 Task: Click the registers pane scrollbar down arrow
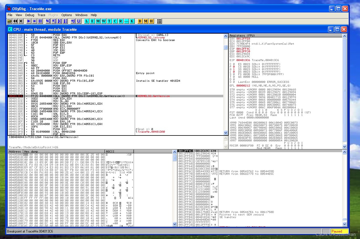[x=345, y=147]
